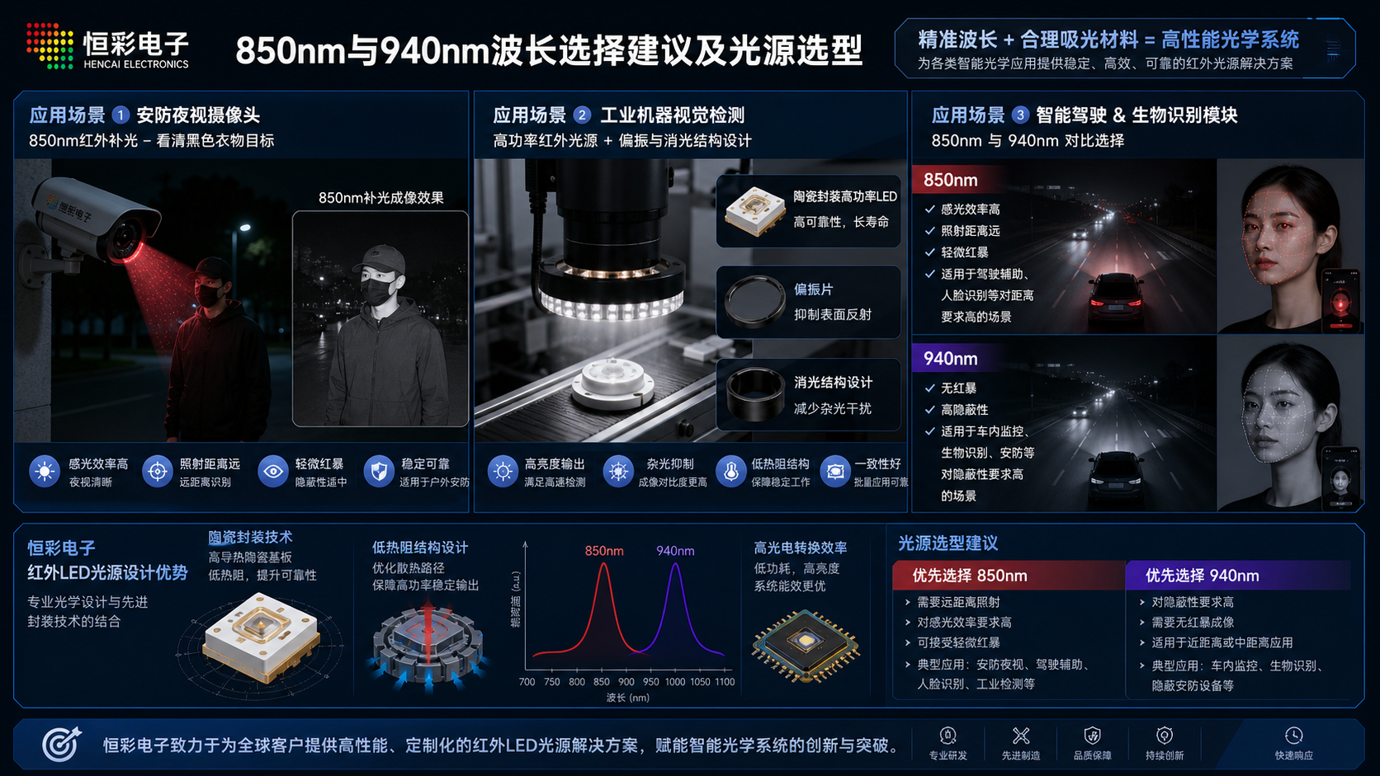The height and width of the screenshot is (776, 1380).
Task: Click the red 850nm spectrum peak label
Action: point(604,551)
